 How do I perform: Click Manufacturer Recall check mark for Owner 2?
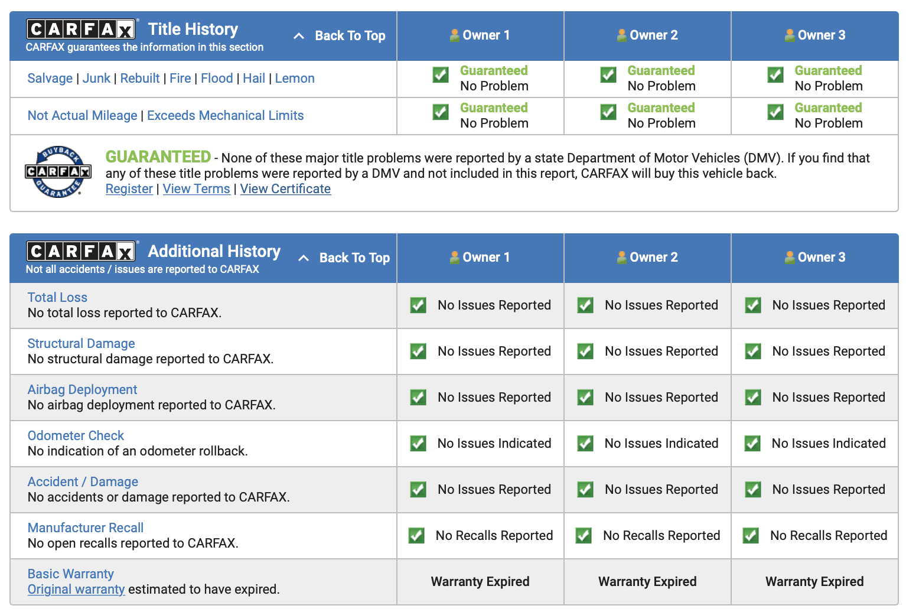click(584, 535)
